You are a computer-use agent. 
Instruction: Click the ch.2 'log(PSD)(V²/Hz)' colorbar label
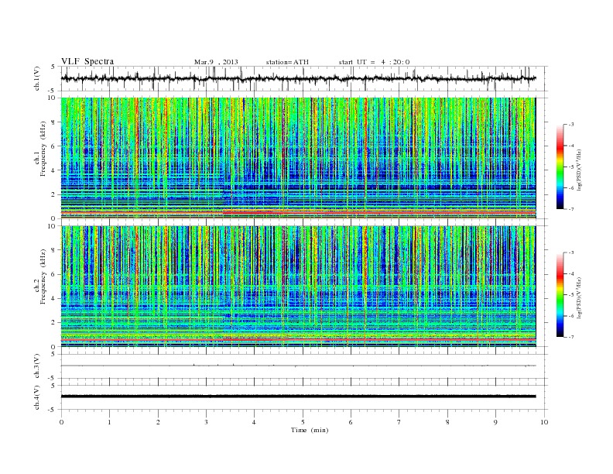(579, 297)
